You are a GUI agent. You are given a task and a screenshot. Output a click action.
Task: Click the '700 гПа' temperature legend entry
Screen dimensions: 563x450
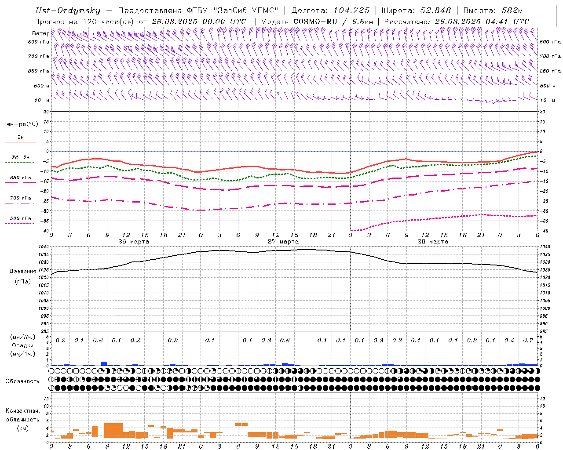pyautogui.click(x=21, y=198)
